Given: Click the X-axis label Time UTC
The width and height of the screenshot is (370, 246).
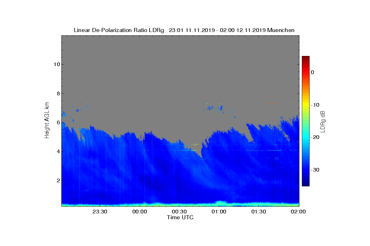Looking at the screenshot, I should pyautogui.click(x=180, y=217).
